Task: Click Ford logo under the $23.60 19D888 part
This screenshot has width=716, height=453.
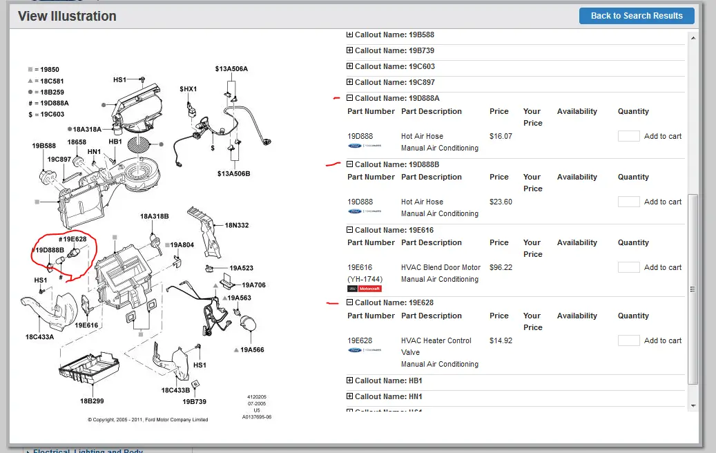Action: [x=365, y=211]
